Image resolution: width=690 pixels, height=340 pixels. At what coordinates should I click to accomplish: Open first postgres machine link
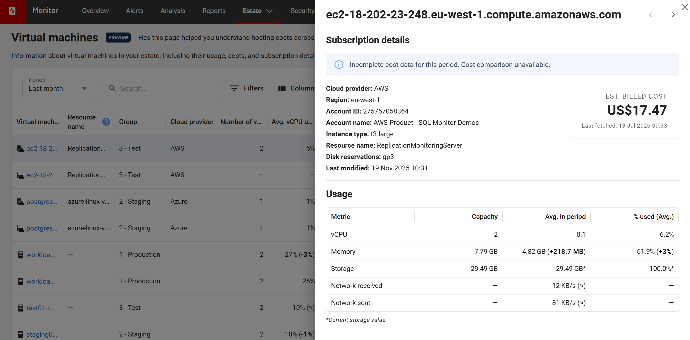pyautogui.click(x=42, y=202)
